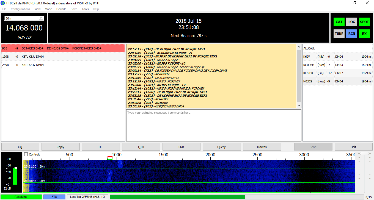Viewport: 374px width, 200px height.
Task: Click the message log scrollbar thumb
Action: pyautogui.click(x=299, y=76)
